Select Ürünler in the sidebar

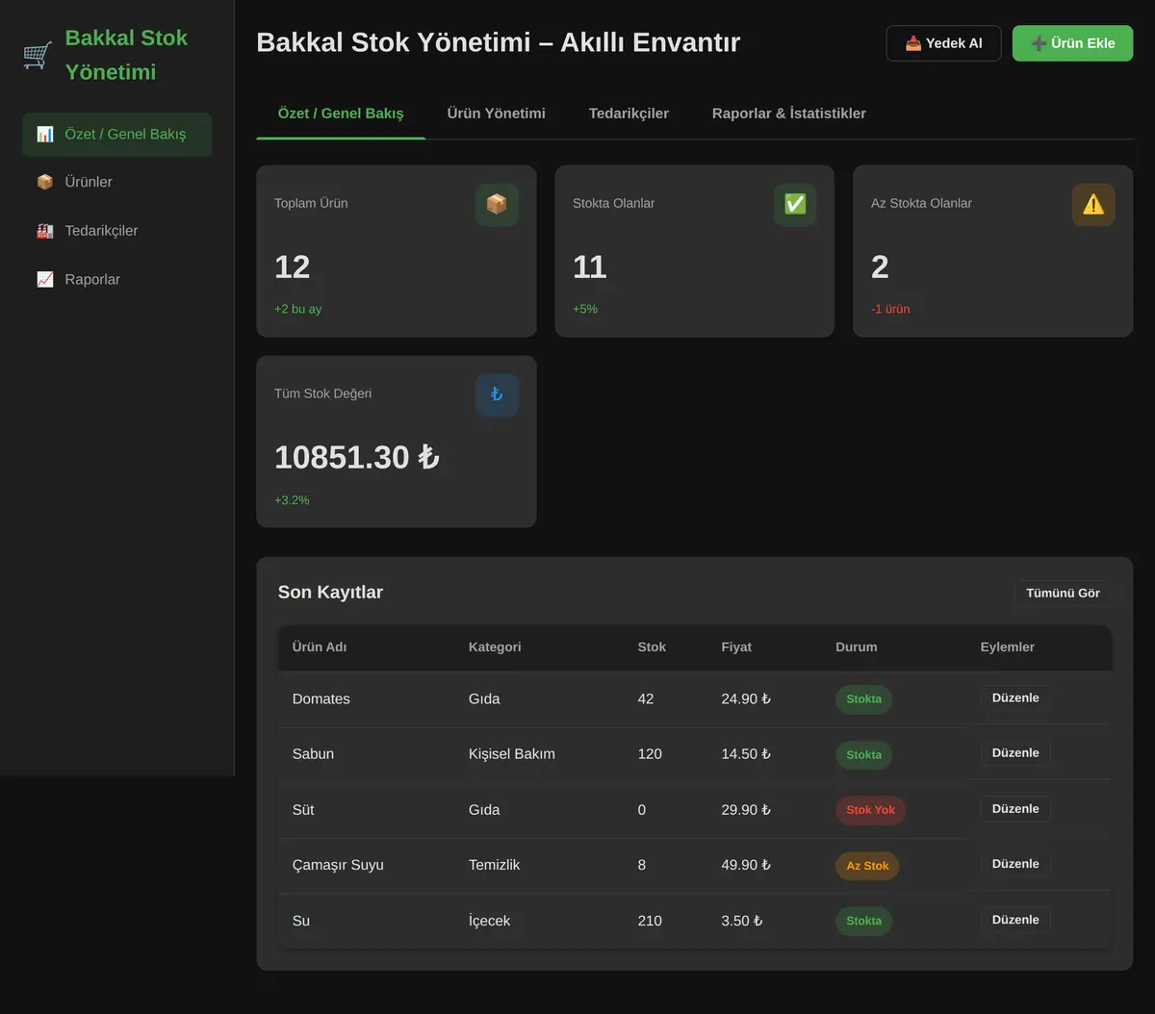click(x=116, y=182)
